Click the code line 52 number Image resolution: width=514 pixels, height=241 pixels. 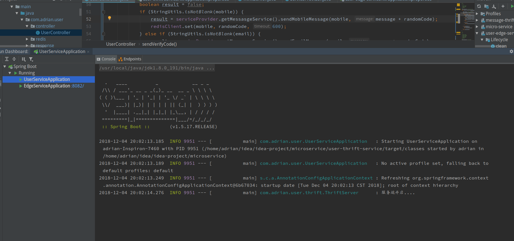(x=89, y=19)
